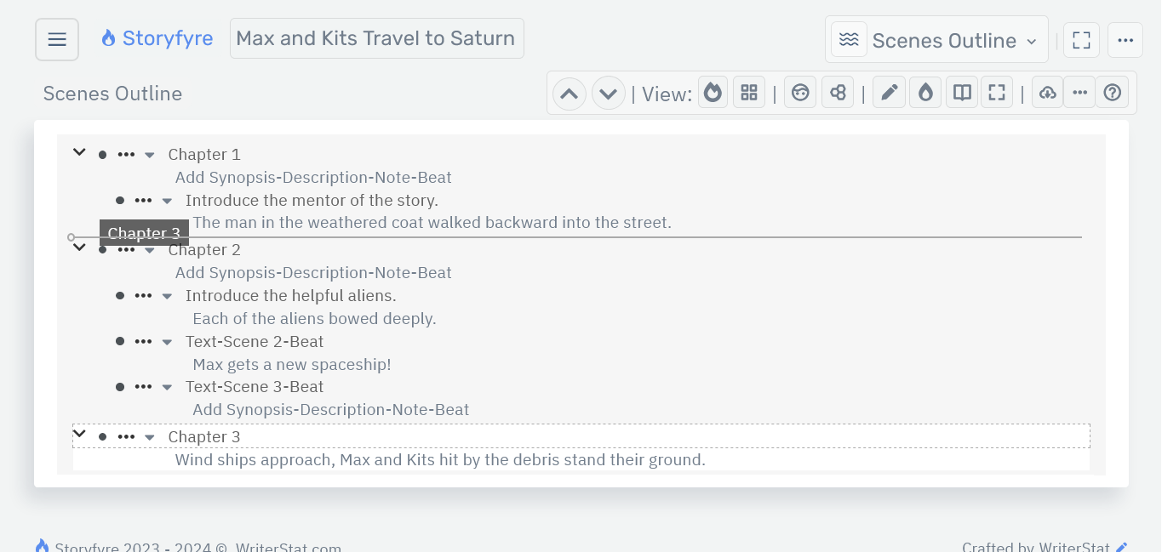Switch to the grid view icon

[x=749, y=93]
